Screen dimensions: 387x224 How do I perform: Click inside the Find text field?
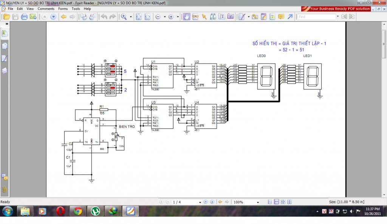pyautogui.click(x=316, y=17)
